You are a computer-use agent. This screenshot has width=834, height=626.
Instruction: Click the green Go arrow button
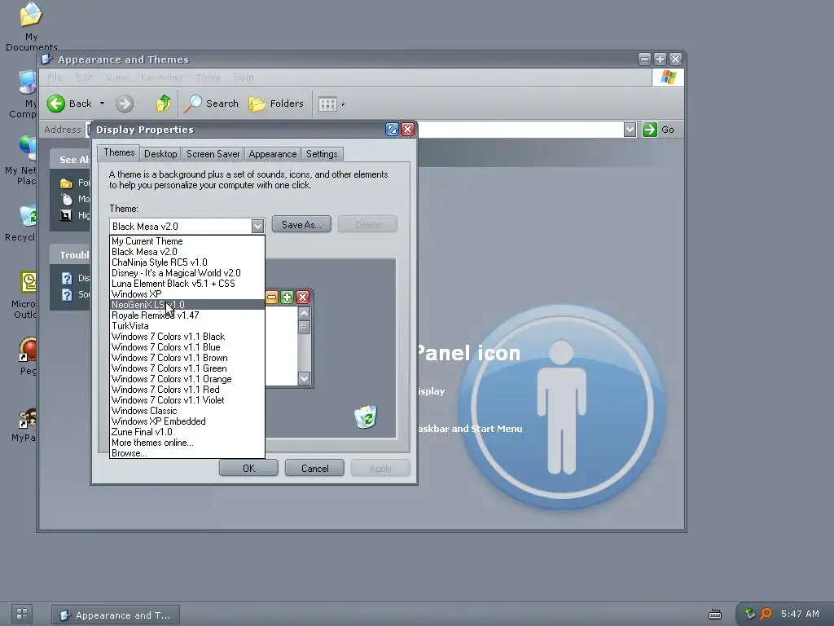(x=649, y=130)
